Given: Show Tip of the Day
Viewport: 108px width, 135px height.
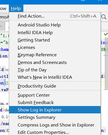Looking at the screenshot, I should pos(55,70).
